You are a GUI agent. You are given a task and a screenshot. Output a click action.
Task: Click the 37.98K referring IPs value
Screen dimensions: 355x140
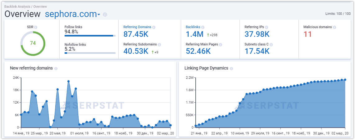click(257, 34)
